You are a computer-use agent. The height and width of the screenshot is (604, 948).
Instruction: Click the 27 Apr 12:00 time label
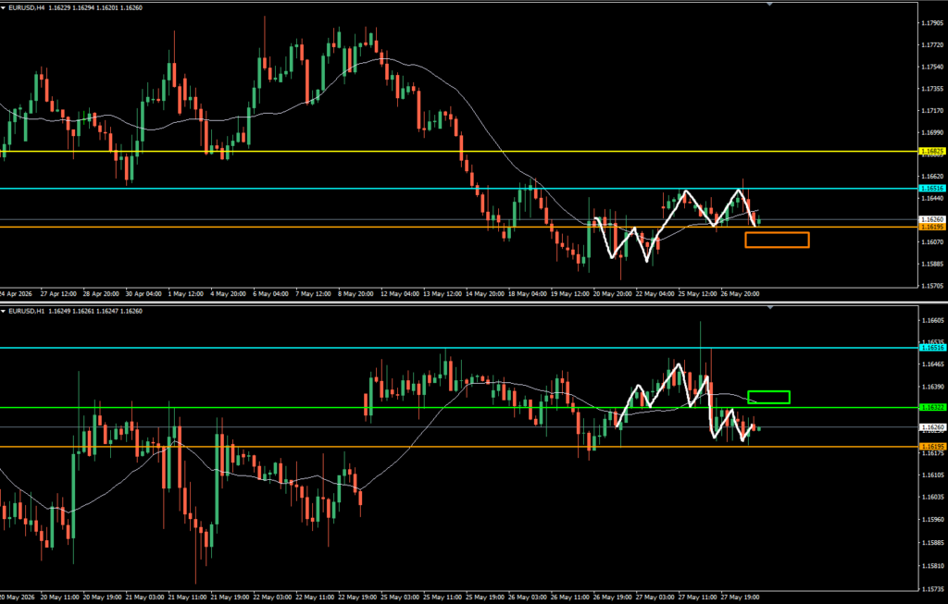(x=58, y=294)
